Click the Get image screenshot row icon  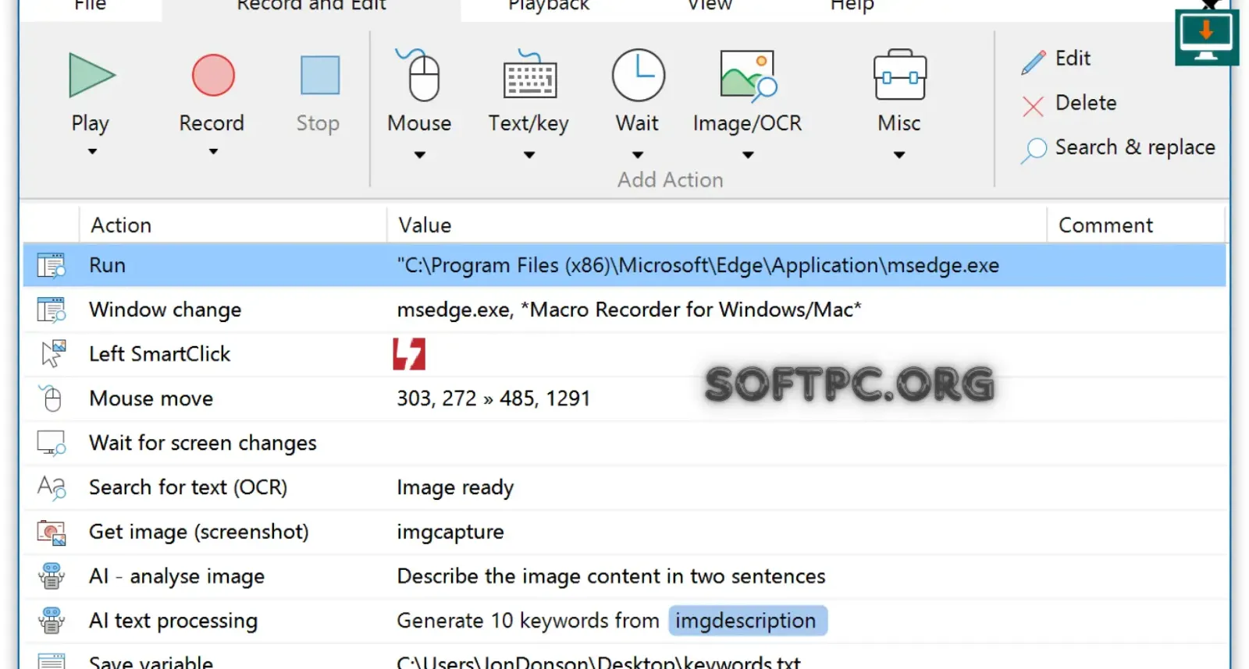click(52, 532)
